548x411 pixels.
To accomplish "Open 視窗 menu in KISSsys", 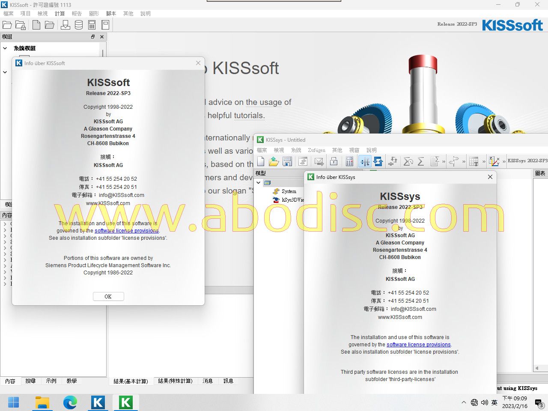I will coord(354,150).
